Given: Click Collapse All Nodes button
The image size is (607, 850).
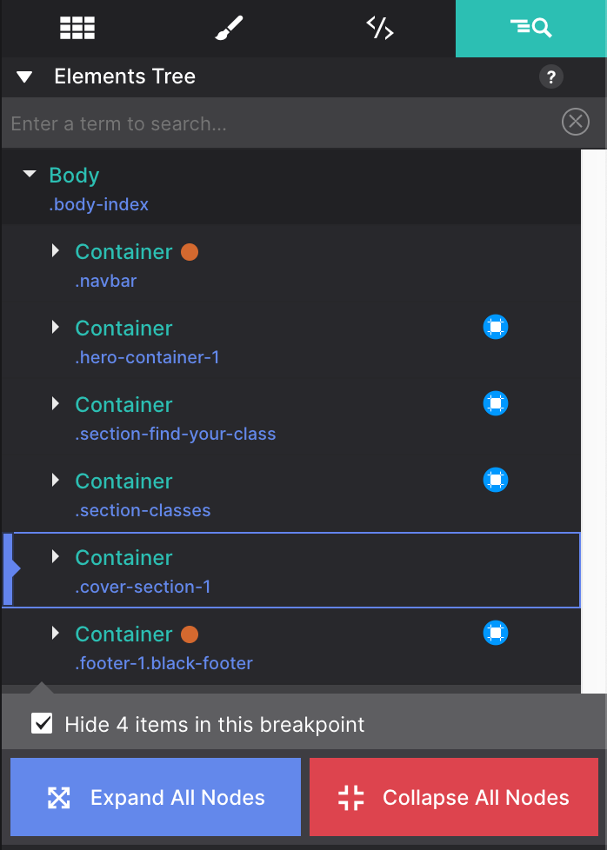Looking at the screenshot, I should coord(453,797).
